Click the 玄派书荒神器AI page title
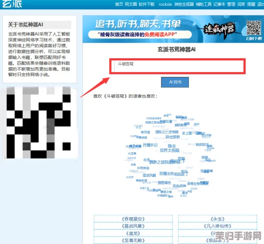The image size is (264, 244). [x=176, y=49]
